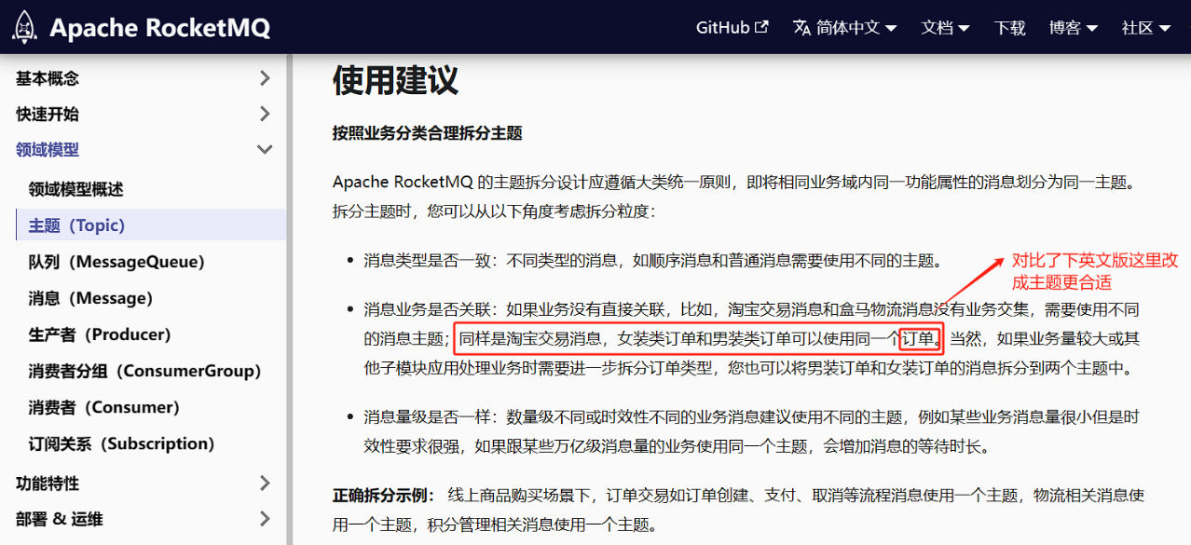Open the 功能特性 sidebar category
Viewport: 1191px width, 545px height.
[48, 483]
